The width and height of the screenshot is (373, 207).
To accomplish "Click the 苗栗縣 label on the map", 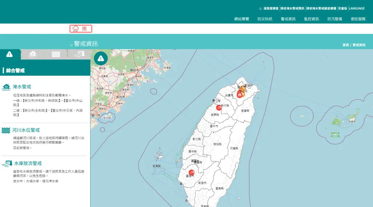I will 215,115.
